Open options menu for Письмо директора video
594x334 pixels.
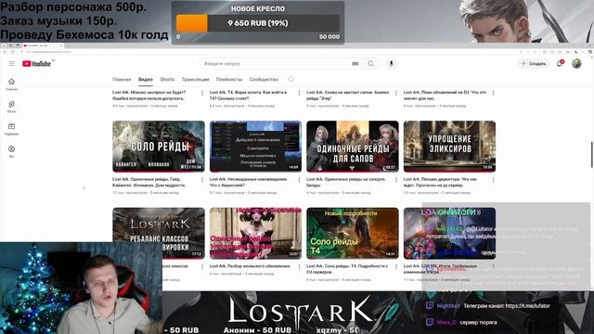[x=493, y=180]
